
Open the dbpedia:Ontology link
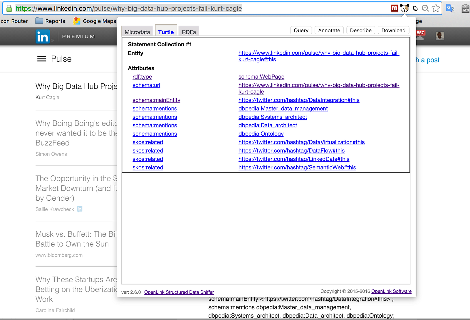click(x=261, y=134)
